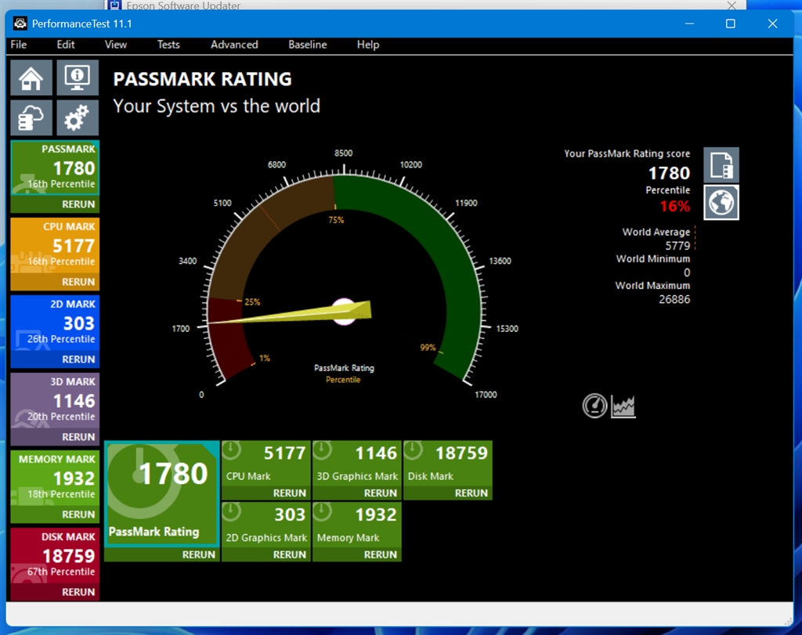Click the World Average 5779 value
This screenshot has height=635, width=802.
[677, 245]
